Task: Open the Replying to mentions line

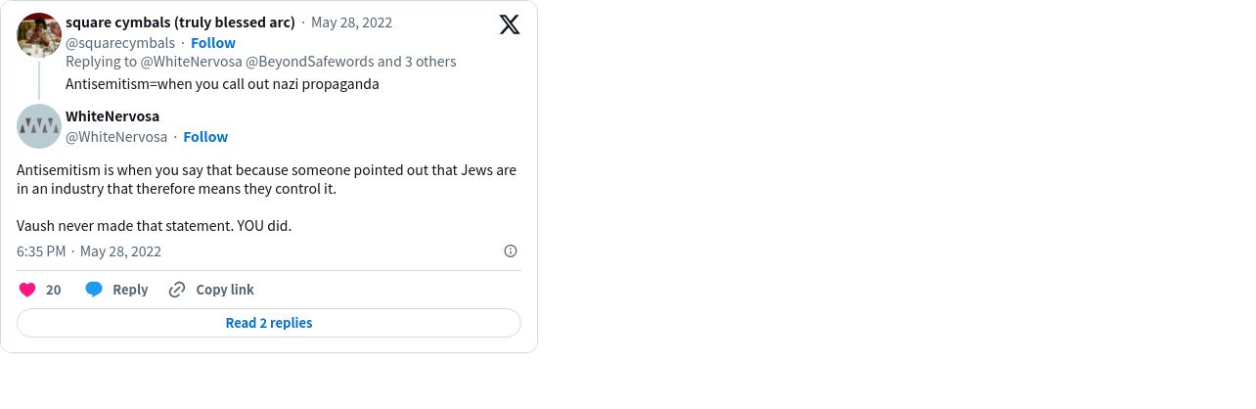Action: coord(261,62)
